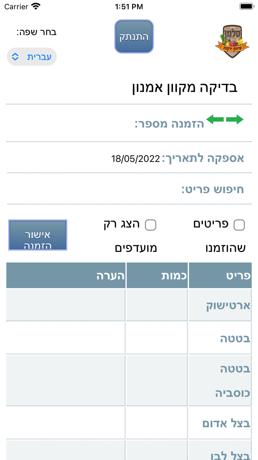Click the green arrows next to הזמנה מספר

225,119
